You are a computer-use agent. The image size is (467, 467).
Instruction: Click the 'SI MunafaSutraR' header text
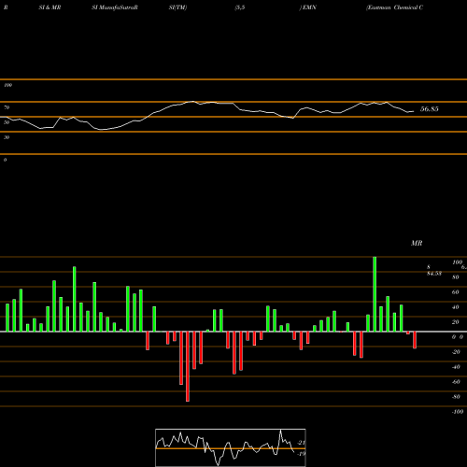tap(115, 7)
